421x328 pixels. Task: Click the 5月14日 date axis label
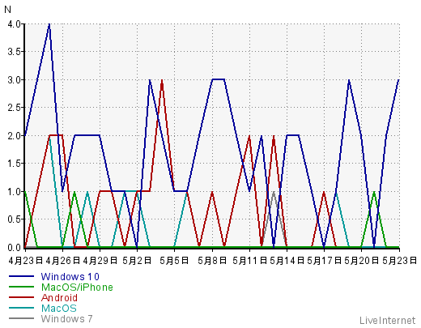point(287,261)
